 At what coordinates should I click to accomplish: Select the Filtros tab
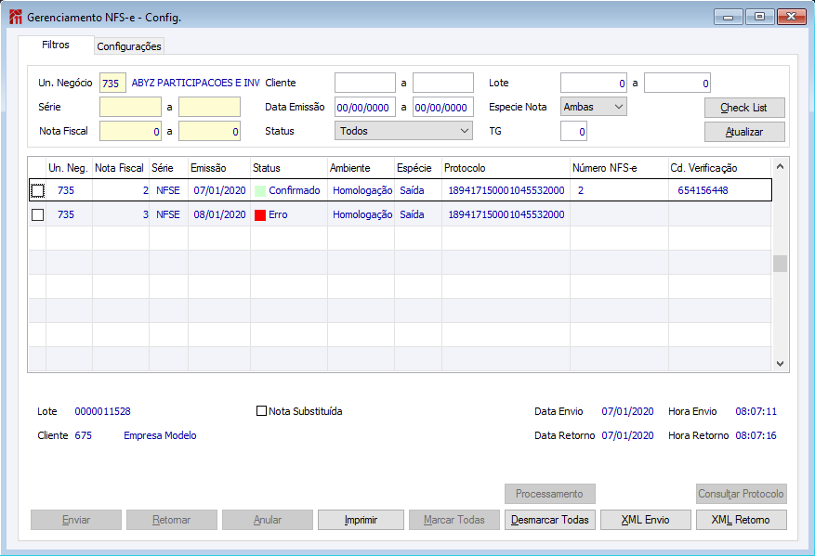(x=56, y=45)
